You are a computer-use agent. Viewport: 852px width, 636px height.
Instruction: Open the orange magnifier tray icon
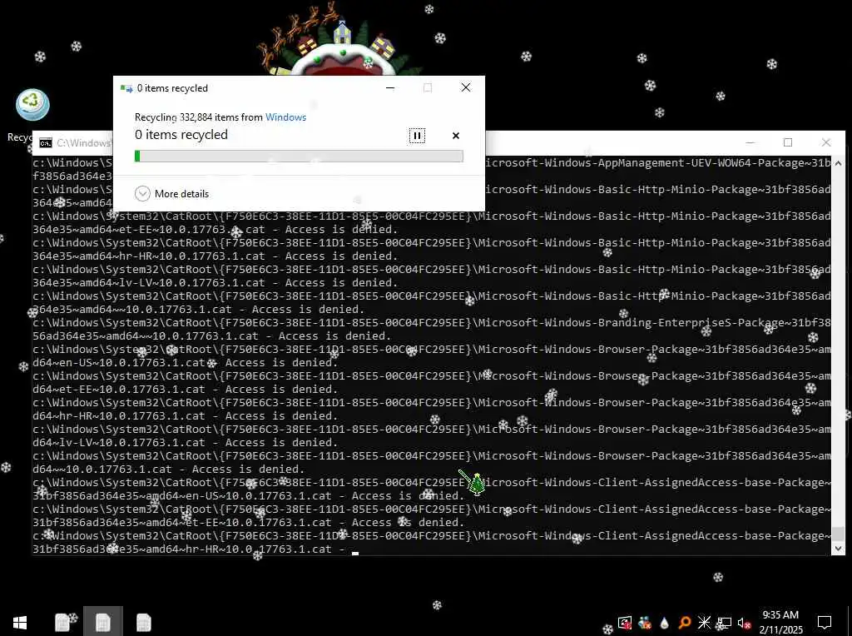click(x=684, y=623)
